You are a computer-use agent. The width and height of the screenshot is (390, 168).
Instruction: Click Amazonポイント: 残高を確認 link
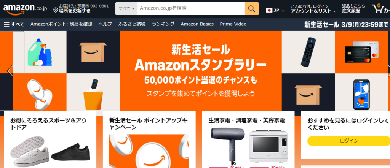click(x=61, y=24)
